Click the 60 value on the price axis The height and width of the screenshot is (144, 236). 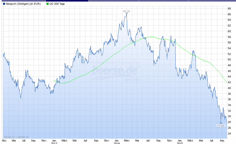coord(229,31)
